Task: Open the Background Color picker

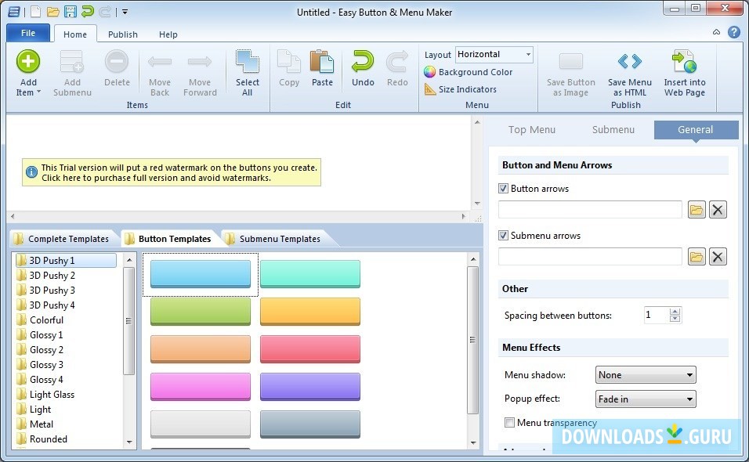Action: click(x=469, y=72)
